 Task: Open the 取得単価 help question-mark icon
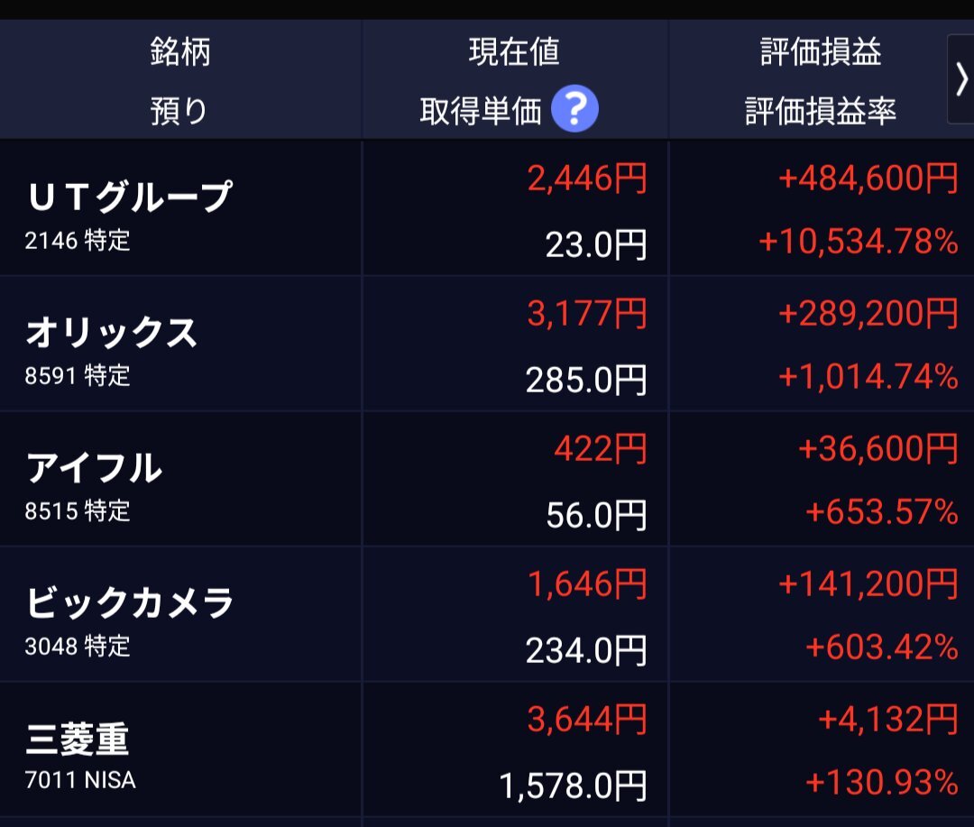[574, 108]
